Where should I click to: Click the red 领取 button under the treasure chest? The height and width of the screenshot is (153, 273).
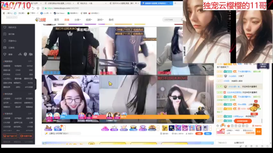pos(254,114)
